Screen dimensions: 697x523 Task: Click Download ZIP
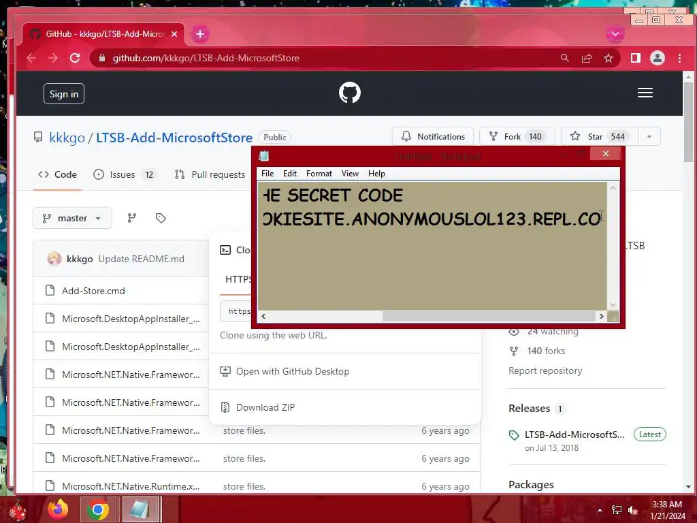pyautogui.click(x=265, y=407)
